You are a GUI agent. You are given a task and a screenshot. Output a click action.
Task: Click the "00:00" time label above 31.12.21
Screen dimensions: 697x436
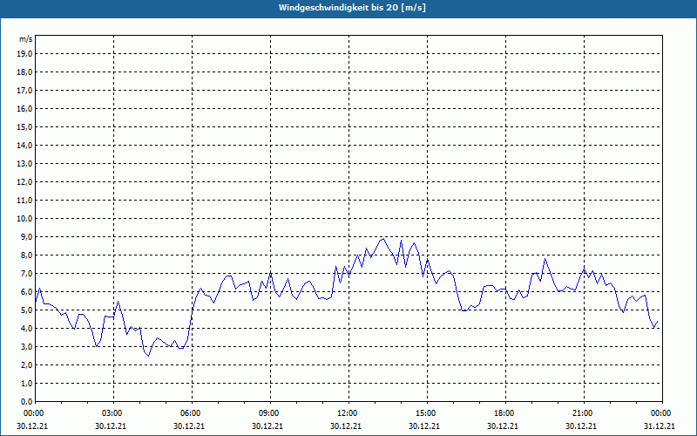(661, 413)
